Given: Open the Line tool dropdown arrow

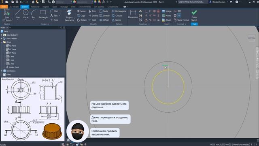Looking at the screenshot, I should tap(18, 19).
